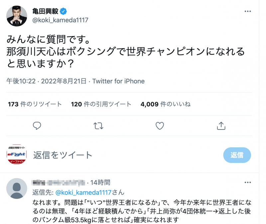
Task: Click eFight account avatar
Action: [x=17, y=155]
